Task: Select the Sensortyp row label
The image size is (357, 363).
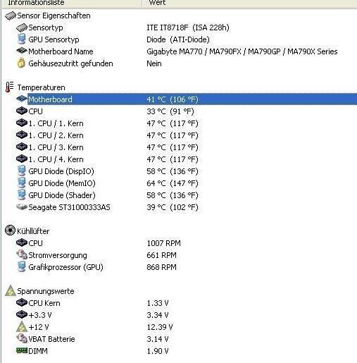Action: [46, 27]
